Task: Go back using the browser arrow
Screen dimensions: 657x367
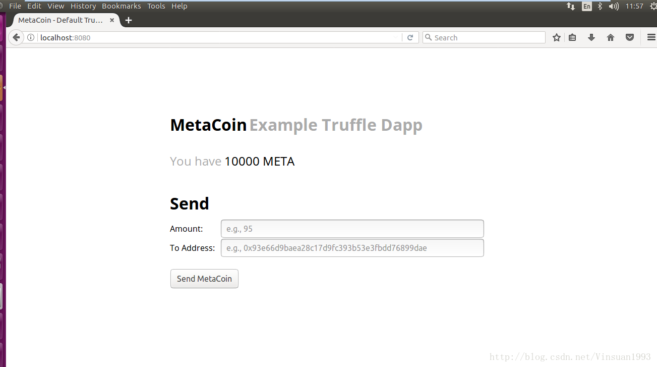Action: click(16, 37)
